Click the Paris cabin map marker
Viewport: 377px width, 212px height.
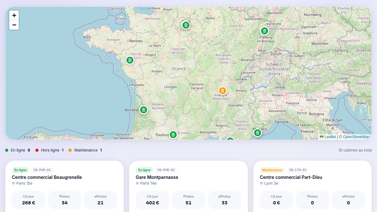[x=186, y=25]
